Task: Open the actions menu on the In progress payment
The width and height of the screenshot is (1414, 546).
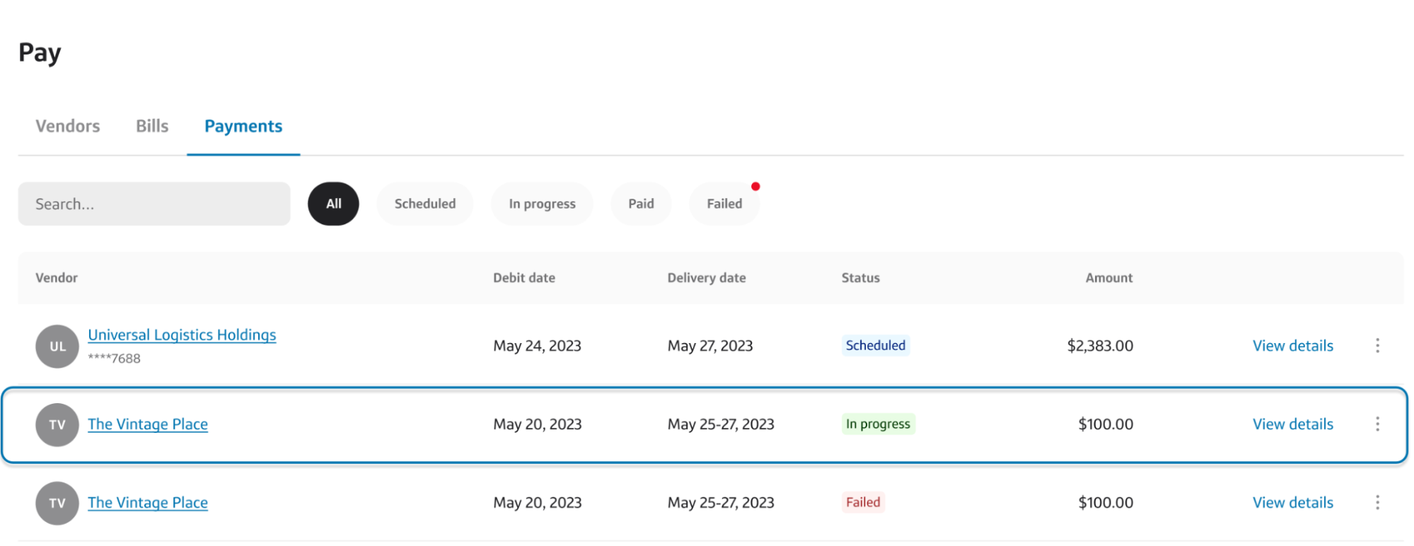Action: tap(1378, 424)
